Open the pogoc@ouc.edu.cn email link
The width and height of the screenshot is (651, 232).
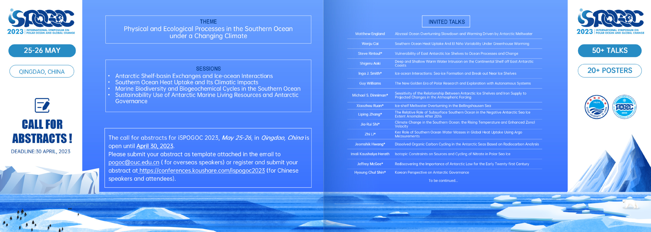pos(134,163)
